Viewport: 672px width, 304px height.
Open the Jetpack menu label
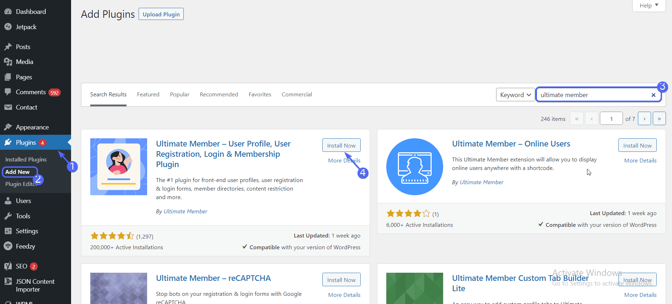click(26, 27)
